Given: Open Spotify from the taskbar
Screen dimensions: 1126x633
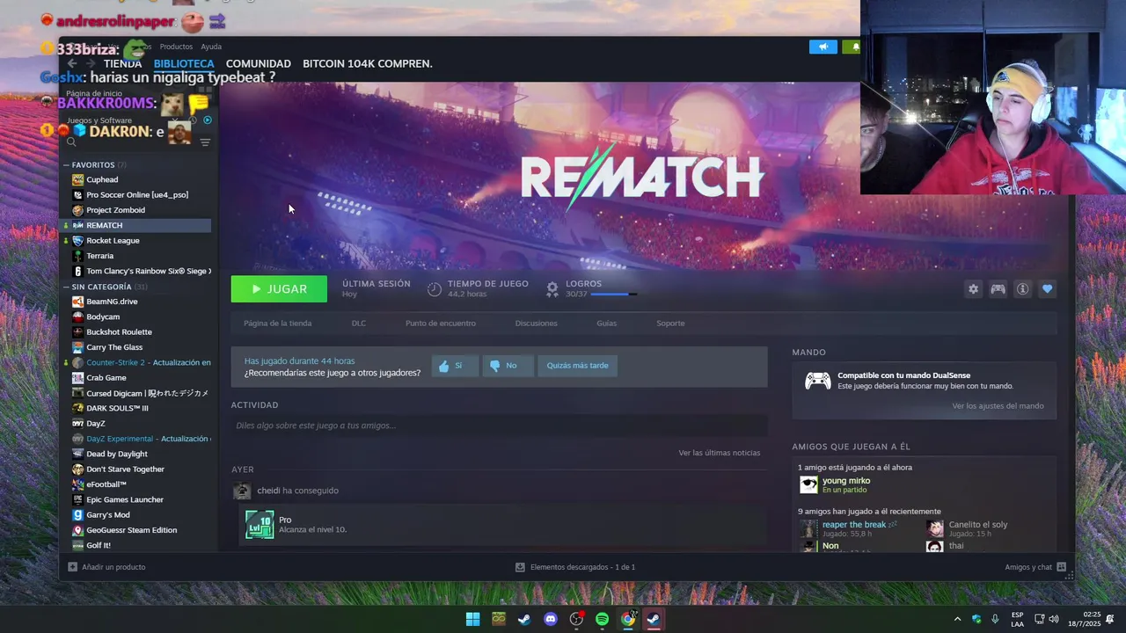Looking at the screenshot, I should pyautogui.click(x=602, y=619).
